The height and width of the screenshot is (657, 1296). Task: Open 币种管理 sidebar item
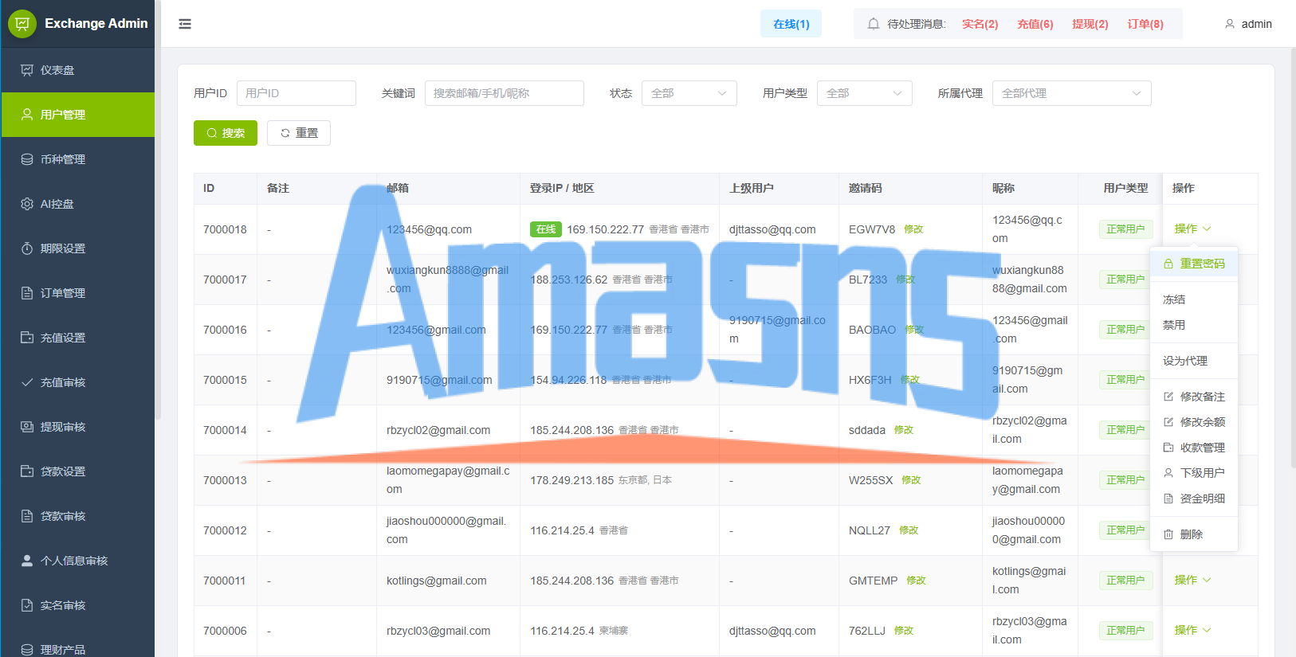point(78,159)
